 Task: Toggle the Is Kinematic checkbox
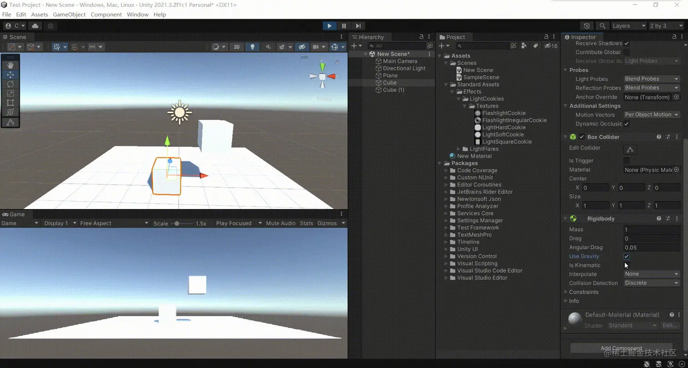click(627, 265)
